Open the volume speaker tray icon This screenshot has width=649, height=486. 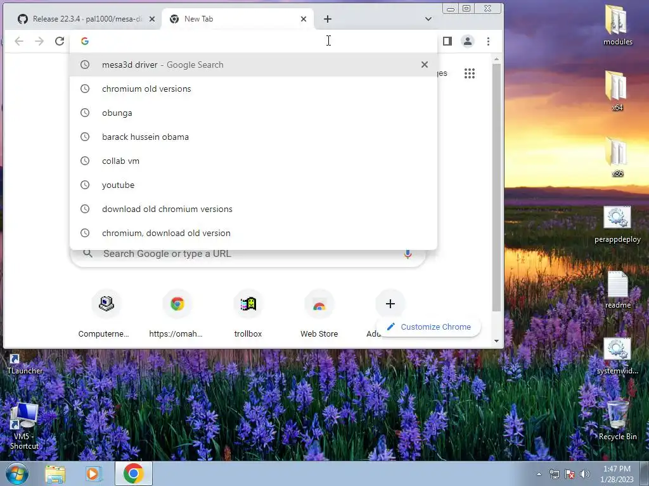pos(585,474)
